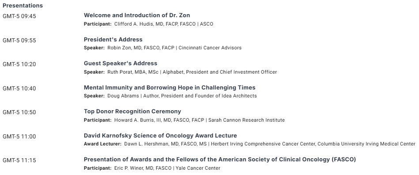The height and width of the screenshot is (175, 419).
Task: Open David Karnofsky Science of Oncology Award Lecture
Action: [160, 135]
